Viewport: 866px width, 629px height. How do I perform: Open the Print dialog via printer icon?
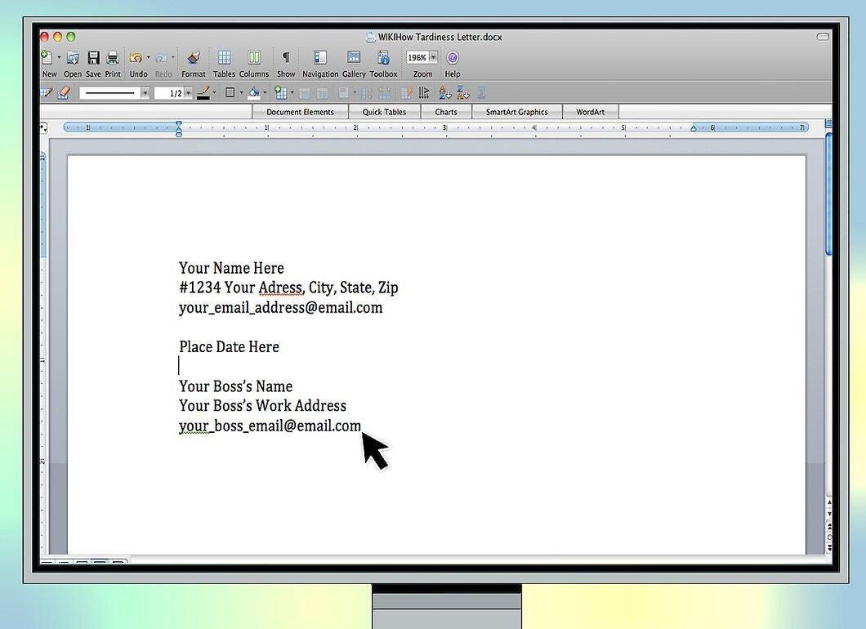click(x=113, y=57)
